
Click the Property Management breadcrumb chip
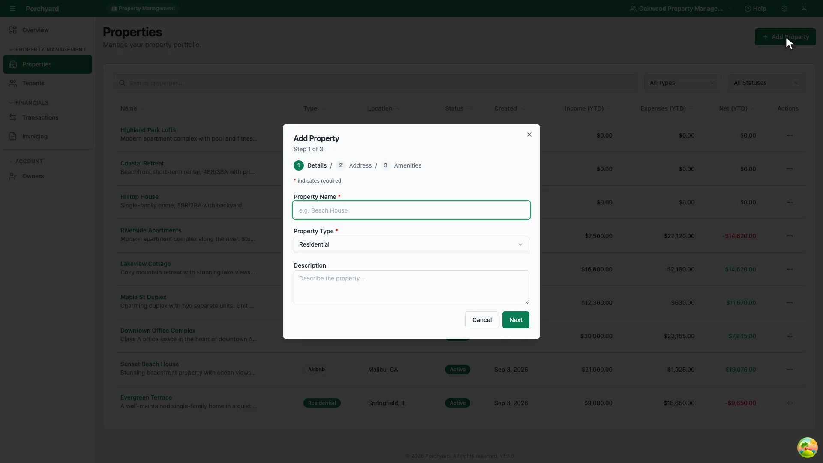coord(143,9)
